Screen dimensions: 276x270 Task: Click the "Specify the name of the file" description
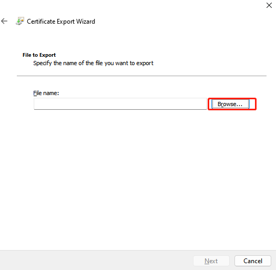93,63
